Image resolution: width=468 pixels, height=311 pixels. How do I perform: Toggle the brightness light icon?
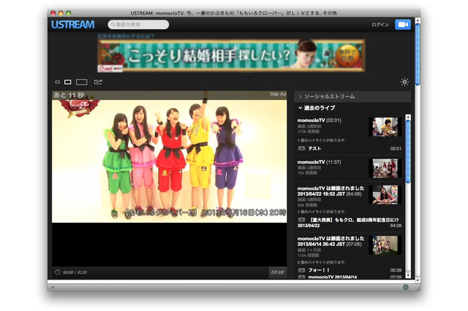[404, 82]
